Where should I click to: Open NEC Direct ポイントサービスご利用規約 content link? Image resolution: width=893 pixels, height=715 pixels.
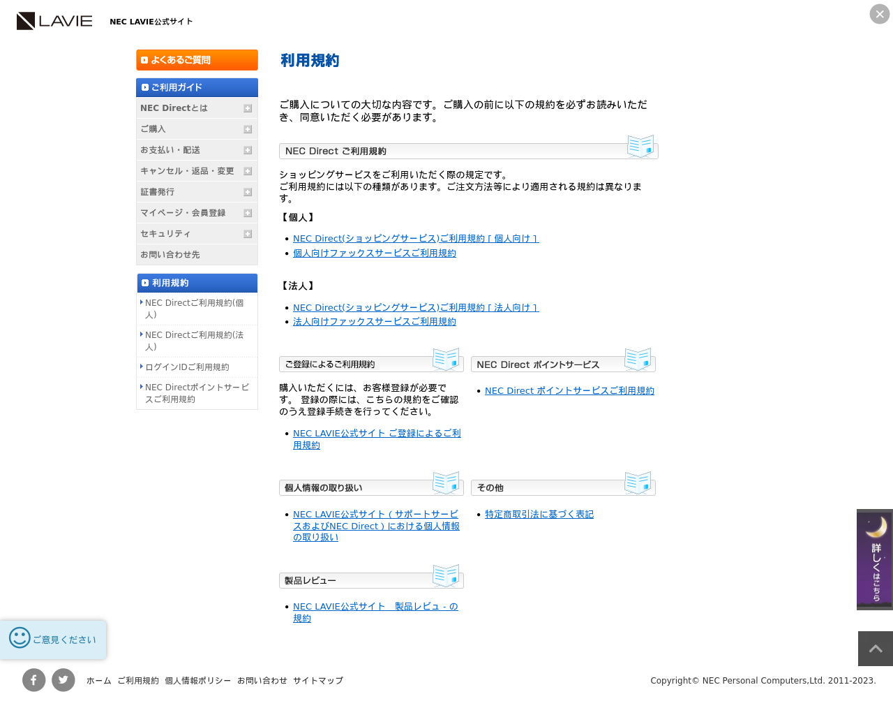pos(569,391)
